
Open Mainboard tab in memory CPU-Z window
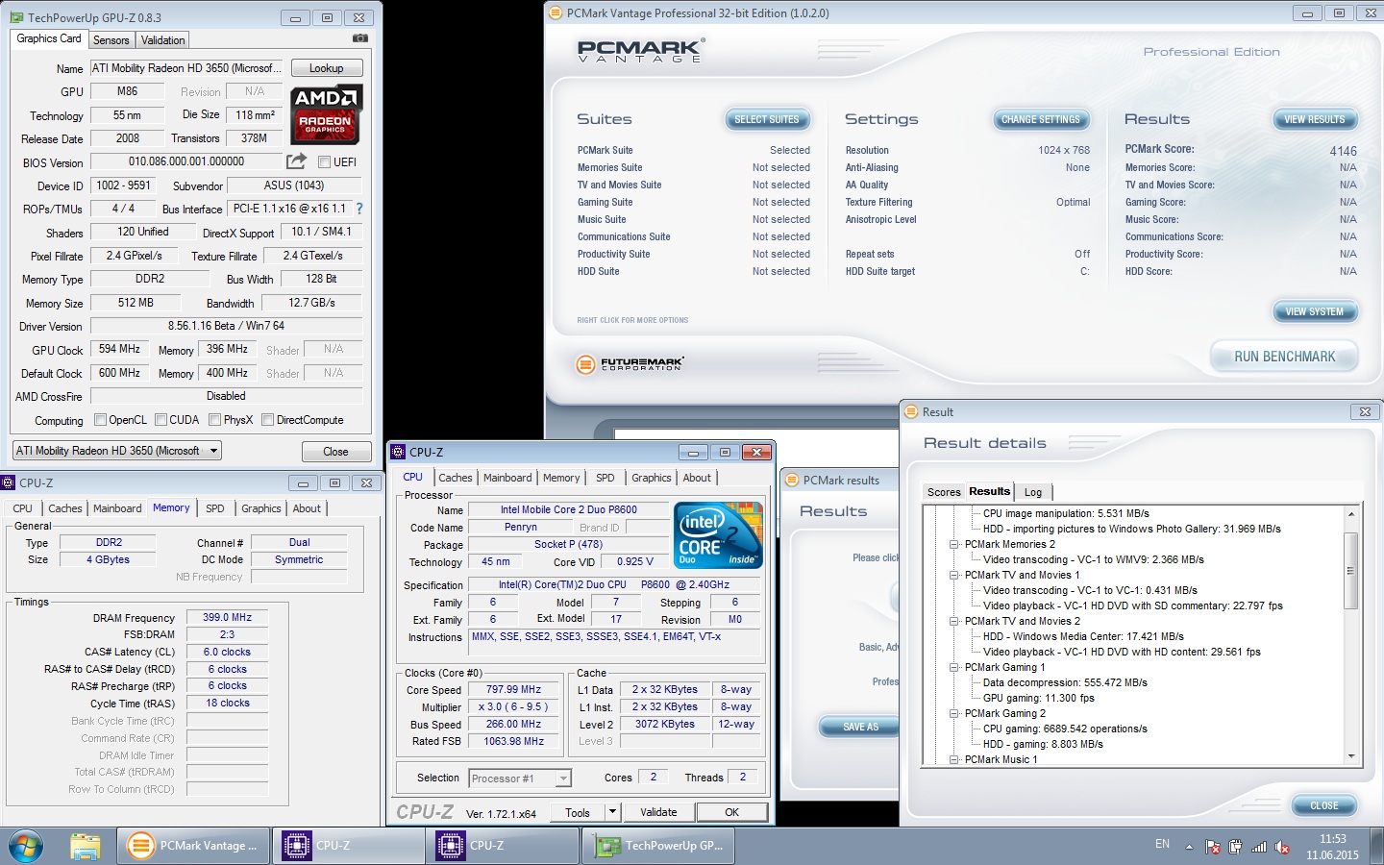tap(117, 508)
